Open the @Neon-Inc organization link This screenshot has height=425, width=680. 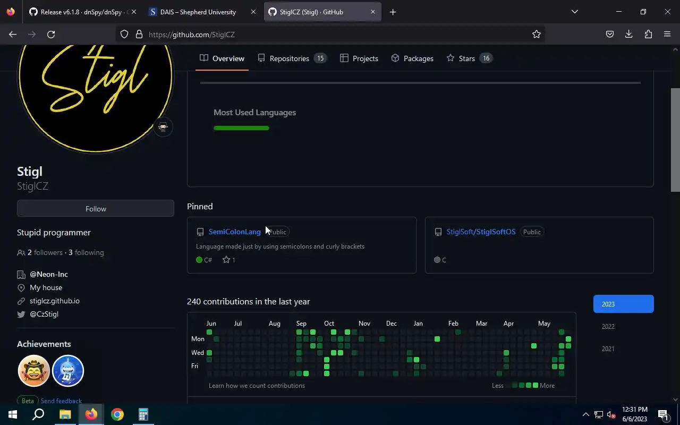[49, 274]
